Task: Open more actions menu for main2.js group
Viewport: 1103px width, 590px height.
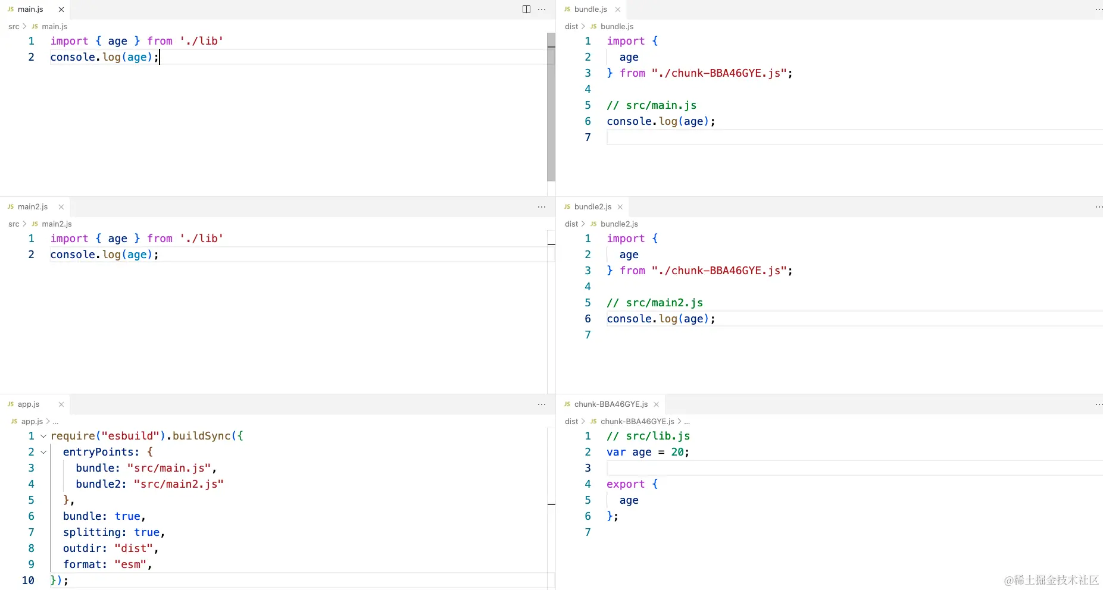Action: [542, 207]
